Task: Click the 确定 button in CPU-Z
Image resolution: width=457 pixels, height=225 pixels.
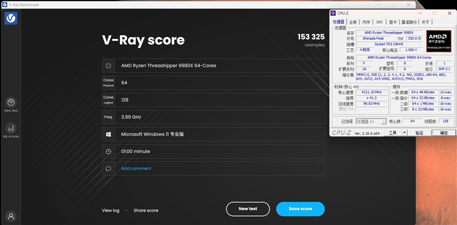Action: tap(444, 133)
